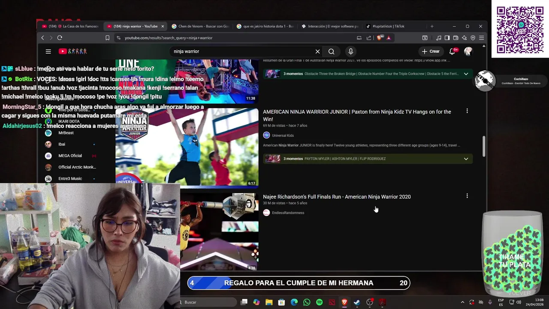This screenshot has width=549, height=309.
Task: Open Spotify from the taskbar
Action: 319,302
